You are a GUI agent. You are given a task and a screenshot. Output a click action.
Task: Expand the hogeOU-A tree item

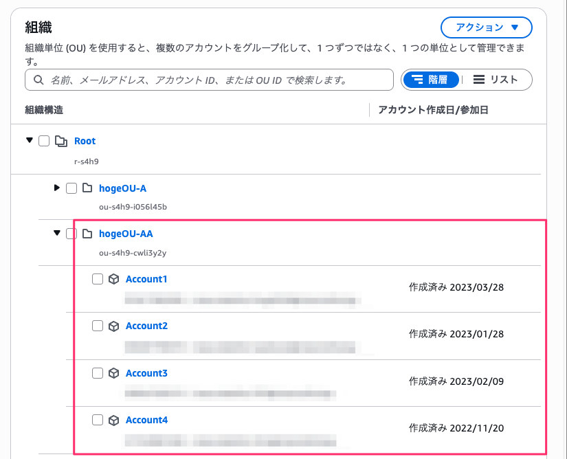pos(56,188)
